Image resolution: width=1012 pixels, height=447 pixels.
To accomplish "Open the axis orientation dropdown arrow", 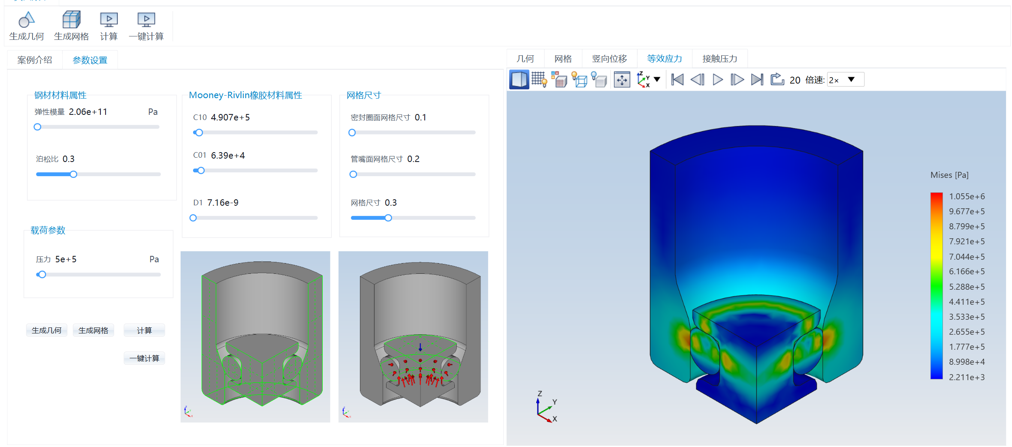I will [657, 80].
